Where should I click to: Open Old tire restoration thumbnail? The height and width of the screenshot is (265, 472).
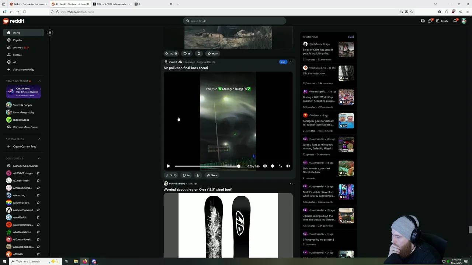pos(346,73)
